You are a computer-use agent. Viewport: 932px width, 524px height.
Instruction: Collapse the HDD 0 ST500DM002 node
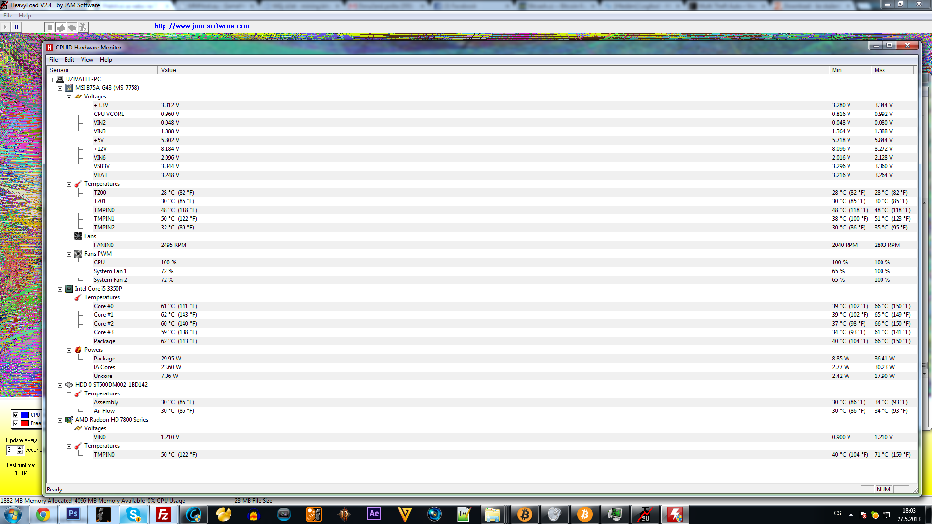click(60, 385)
